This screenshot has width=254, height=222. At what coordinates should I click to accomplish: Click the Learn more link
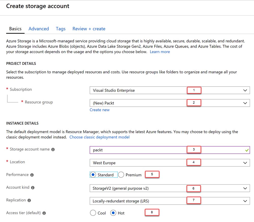[x=160, y=52]
